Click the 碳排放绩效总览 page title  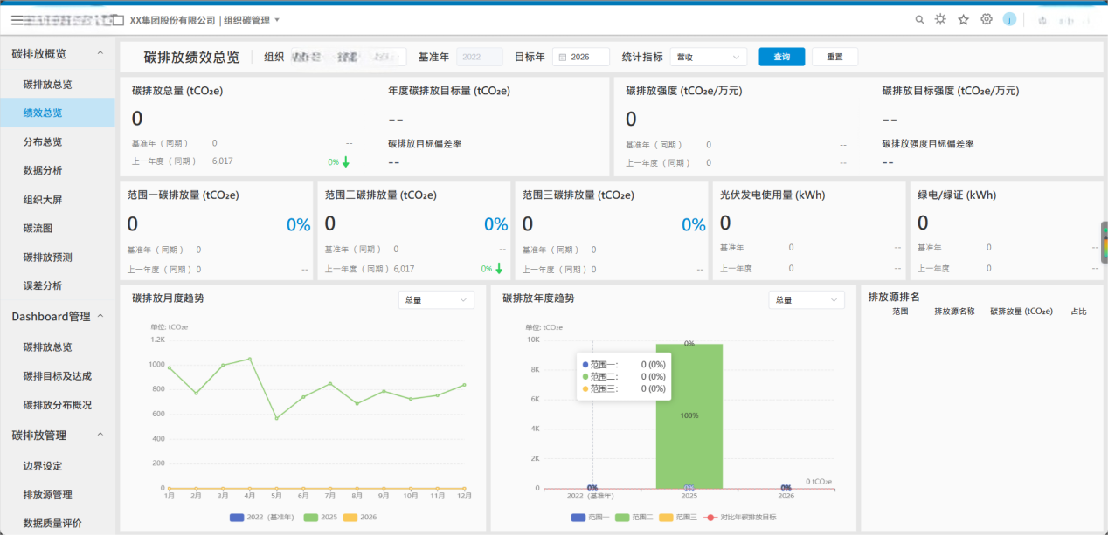point(191,57)
